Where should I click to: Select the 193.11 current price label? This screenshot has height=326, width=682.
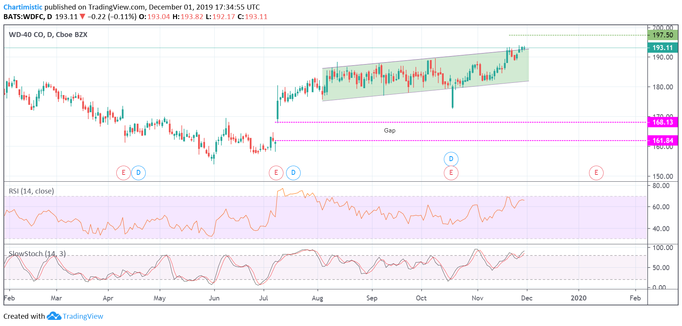[x=662, y=48]
